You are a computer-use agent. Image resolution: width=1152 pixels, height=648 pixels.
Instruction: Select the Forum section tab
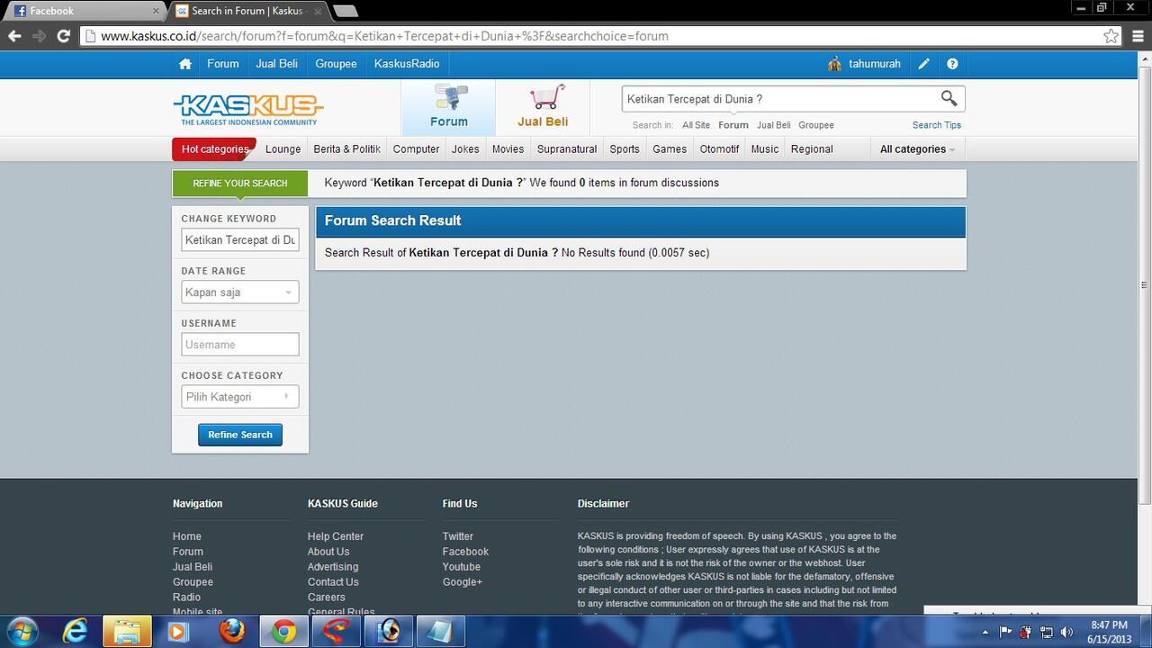[x=448, y=107]
